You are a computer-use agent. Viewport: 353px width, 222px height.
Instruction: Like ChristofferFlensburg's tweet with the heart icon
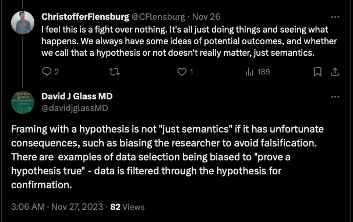182,72
